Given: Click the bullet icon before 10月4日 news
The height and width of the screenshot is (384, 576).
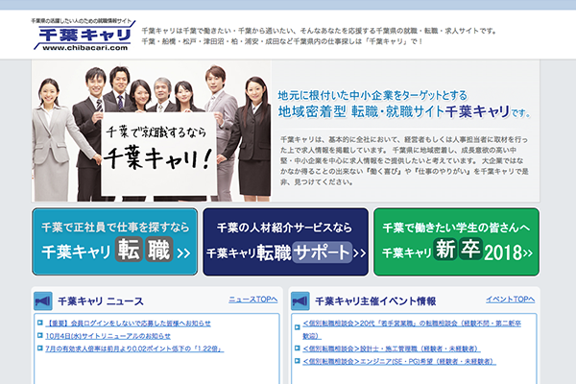Looking at the screenshot, I should point(40,335).
